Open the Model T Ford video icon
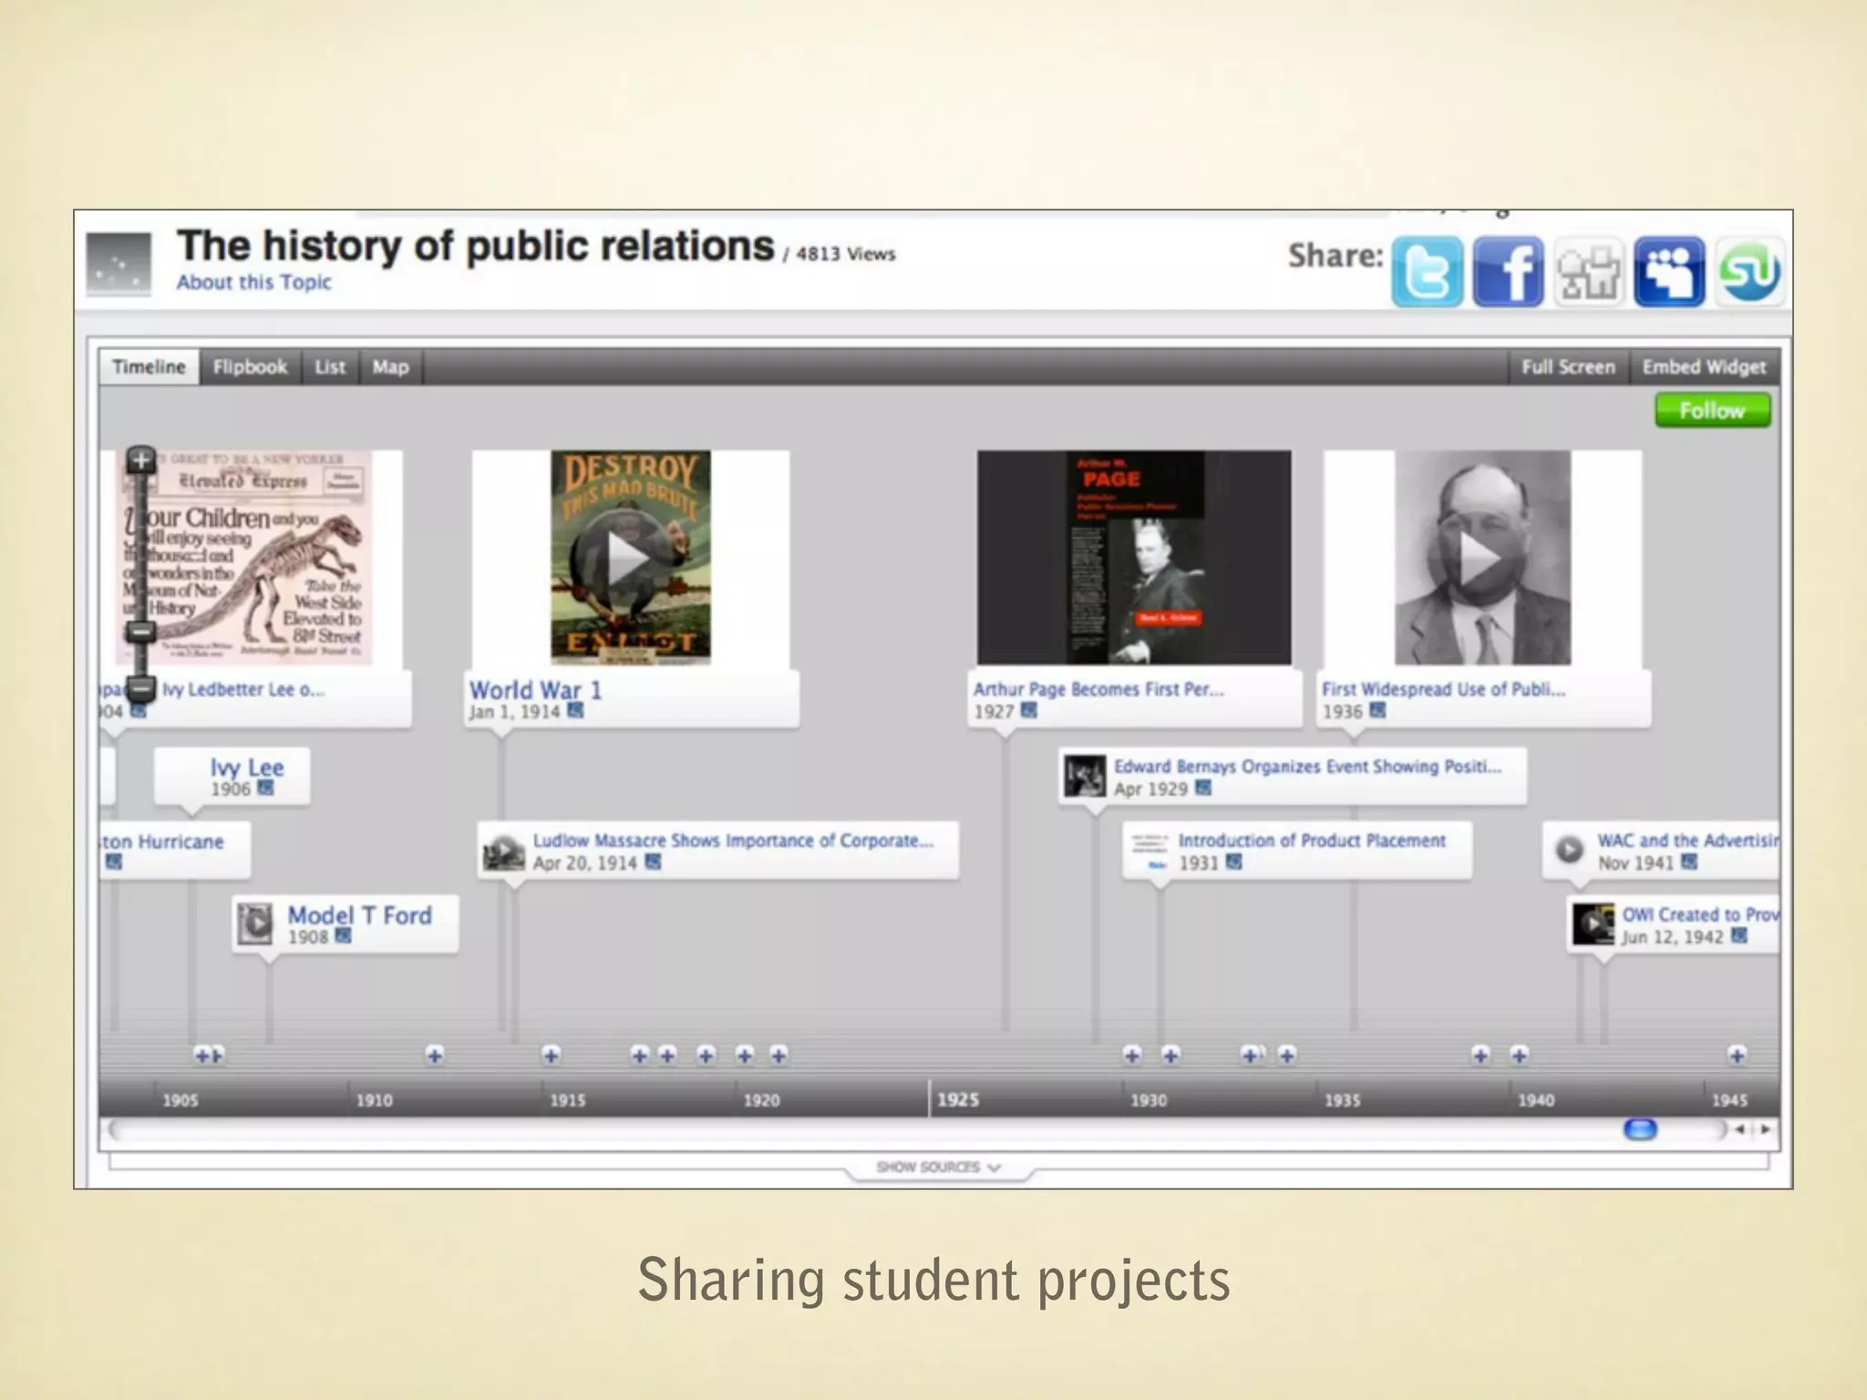The width and height of the screenshot is (1867, 1400). click(x=255, y=923)
